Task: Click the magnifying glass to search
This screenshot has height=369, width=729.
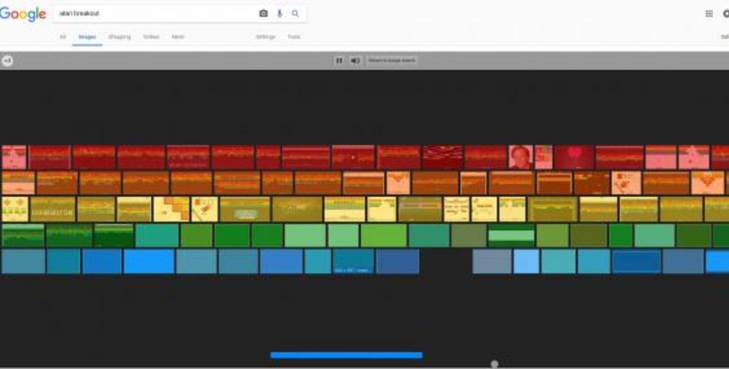Action: 296,13
